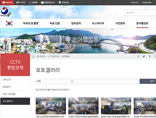Image resolution: width=156 pixels, height=118 pixels.
Task: Open the 시민참여 menu
Action: 120,23
